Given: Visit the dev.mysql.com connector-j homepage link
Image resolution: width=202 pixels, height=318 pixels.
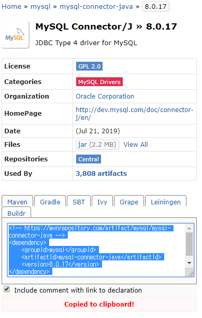Looking at the screenshot, I should pyautogui.click(x=135, y=114).
